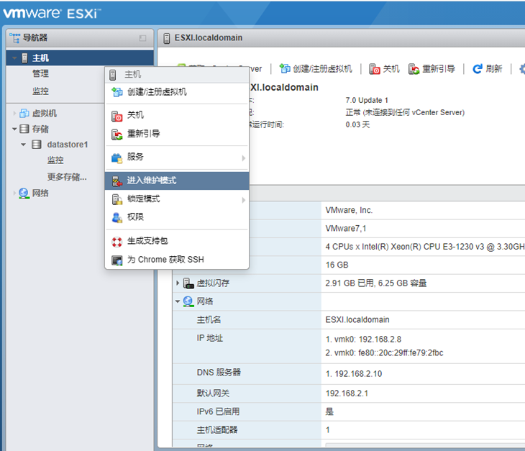The width and height of the screenshot is (525, 451).
Task: Click the 重新引导 toolbar button
Action: tap(432, 68)
